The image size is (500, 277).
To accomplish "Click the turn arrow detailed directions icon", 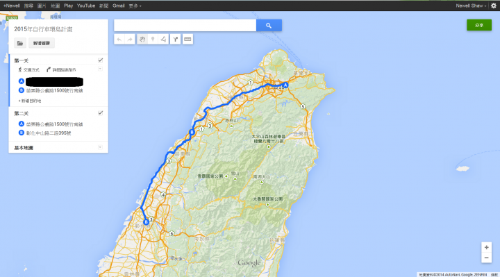I will click(x=49, y=69).
